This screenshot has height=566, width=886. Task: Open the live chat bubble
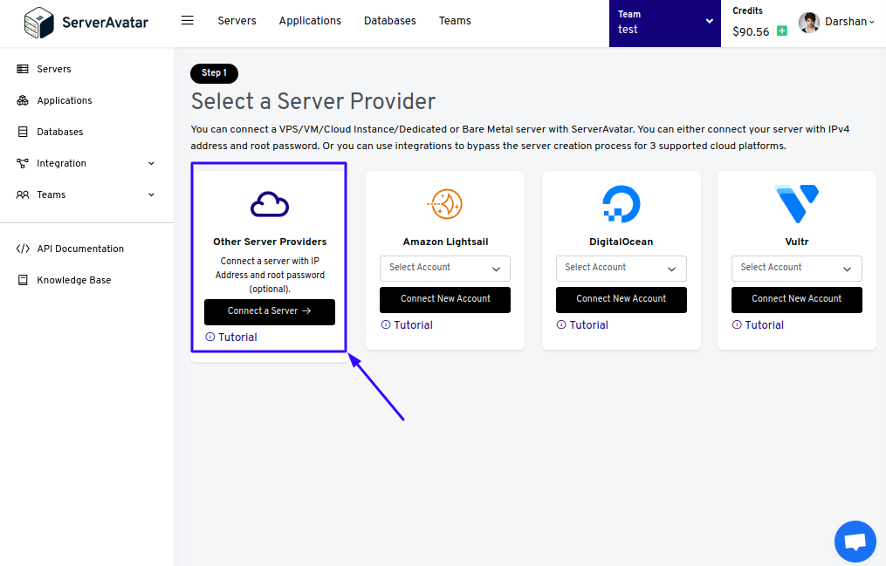click(855, 542)
